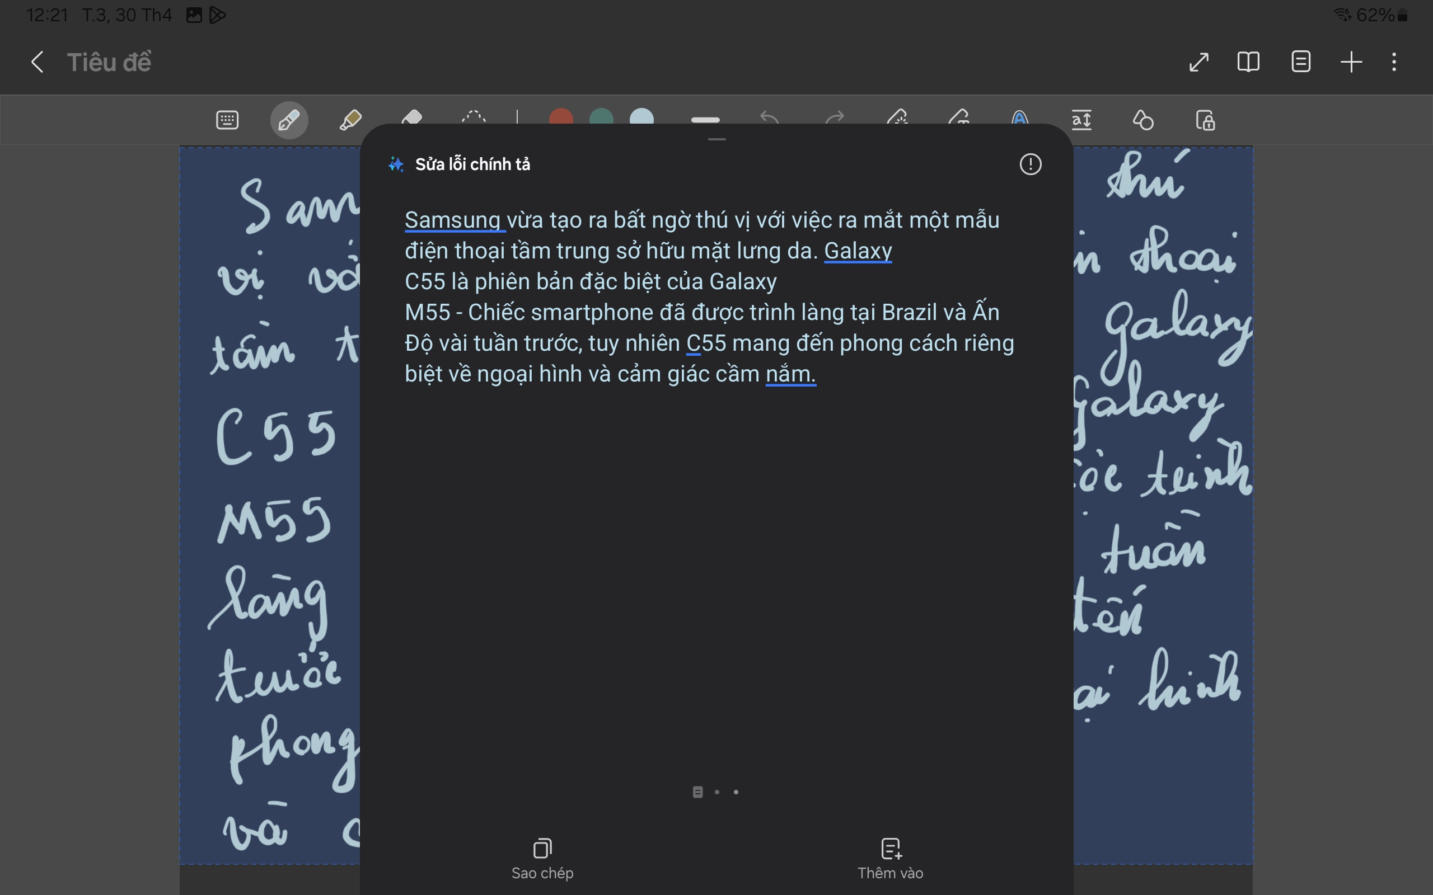
Task: Go to the second page indicator dot
Action: coord(717,792)
